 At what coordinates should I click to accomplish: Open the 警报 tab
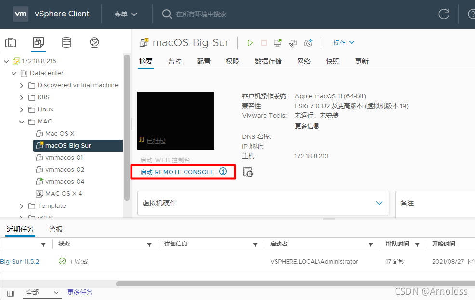[x=56, y=229]
